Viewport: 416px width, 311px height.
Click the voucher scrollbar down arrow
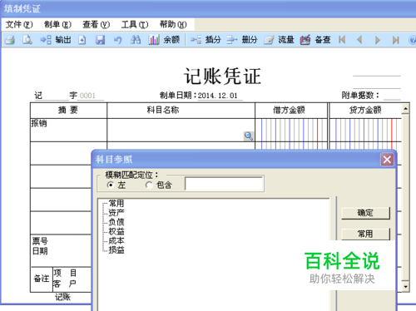point(405,287)
